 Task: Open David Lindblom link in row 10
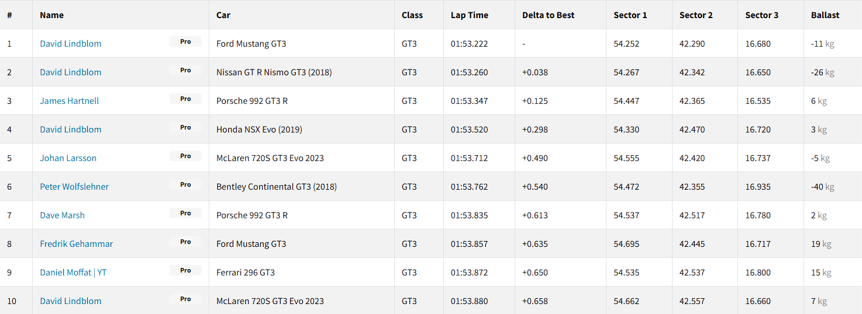(71, 301)
